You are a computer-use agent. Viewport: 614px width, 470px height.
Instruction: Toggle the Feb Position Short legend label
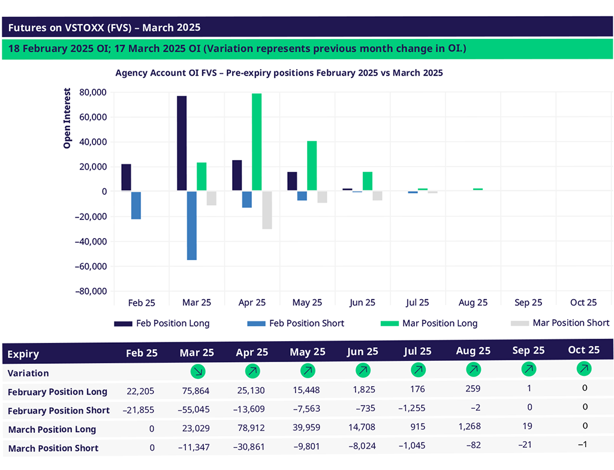click(x=306, y=324)
